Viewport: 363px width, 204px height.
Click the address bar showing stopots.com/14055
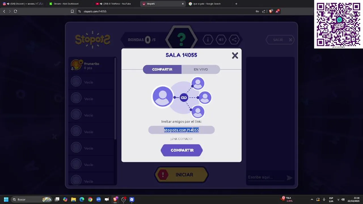tap(164, 11)
